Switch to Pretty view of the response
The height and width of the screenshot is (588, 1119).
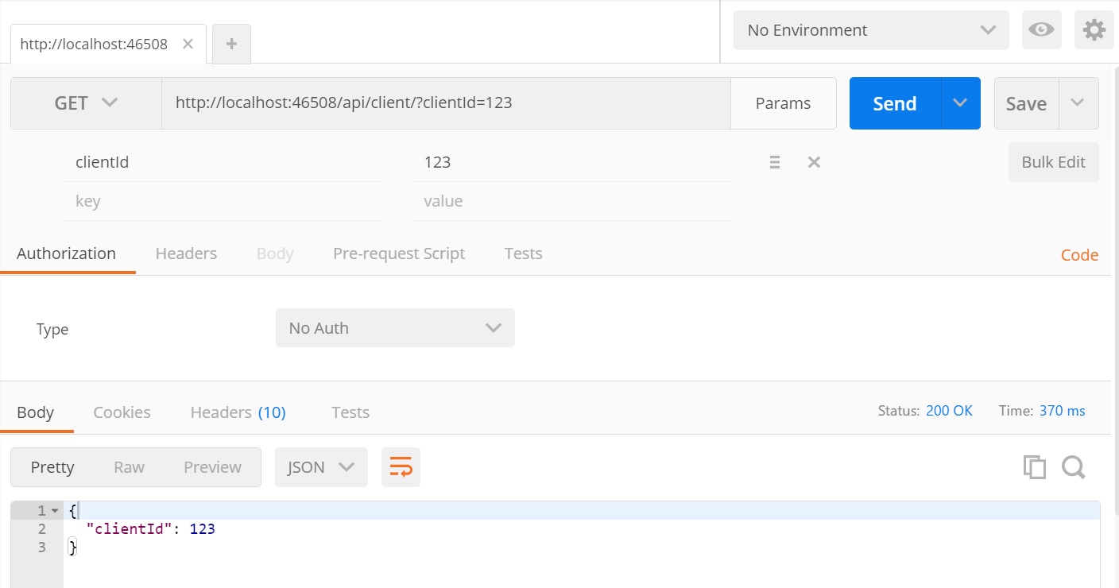[52, 467]
